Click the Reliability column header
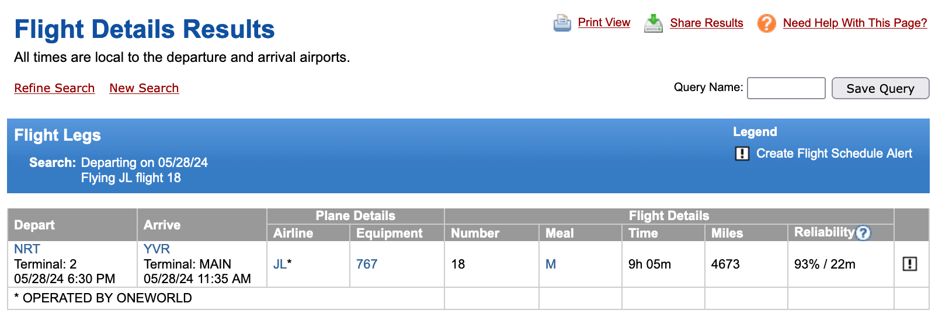The width and height of the screenshot is (935, 317). [823, 232]
